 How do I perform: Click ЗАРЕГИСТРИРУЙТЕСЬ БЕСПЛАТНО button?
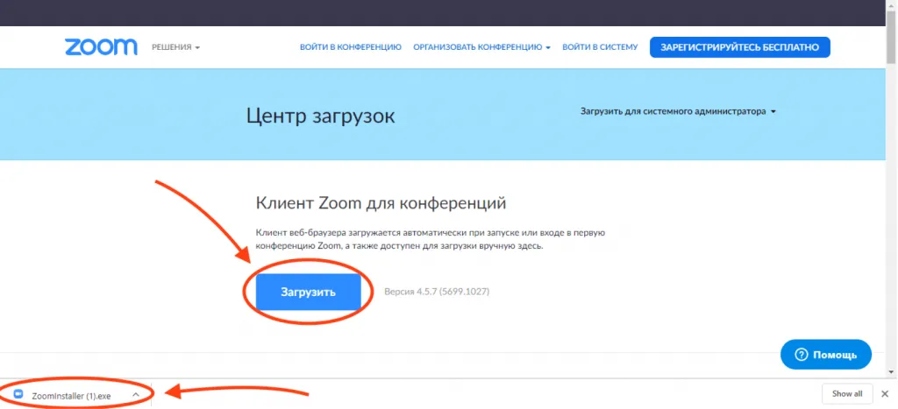[739, 47]
